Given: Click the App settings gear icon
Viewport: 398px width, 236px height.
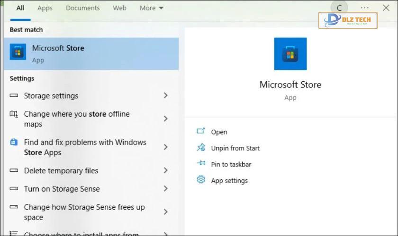Looking at the screenshot, I should pos(201,179).
